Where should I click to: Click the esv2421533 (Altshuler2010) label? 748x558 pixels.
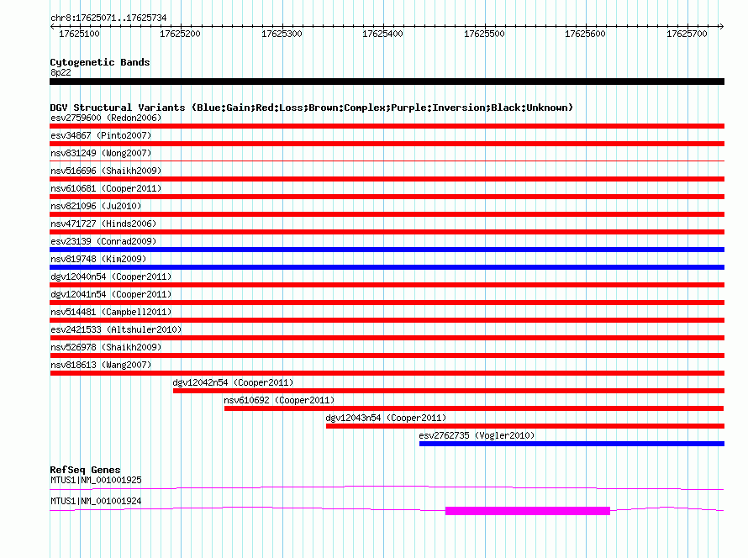tap(116, 329)
